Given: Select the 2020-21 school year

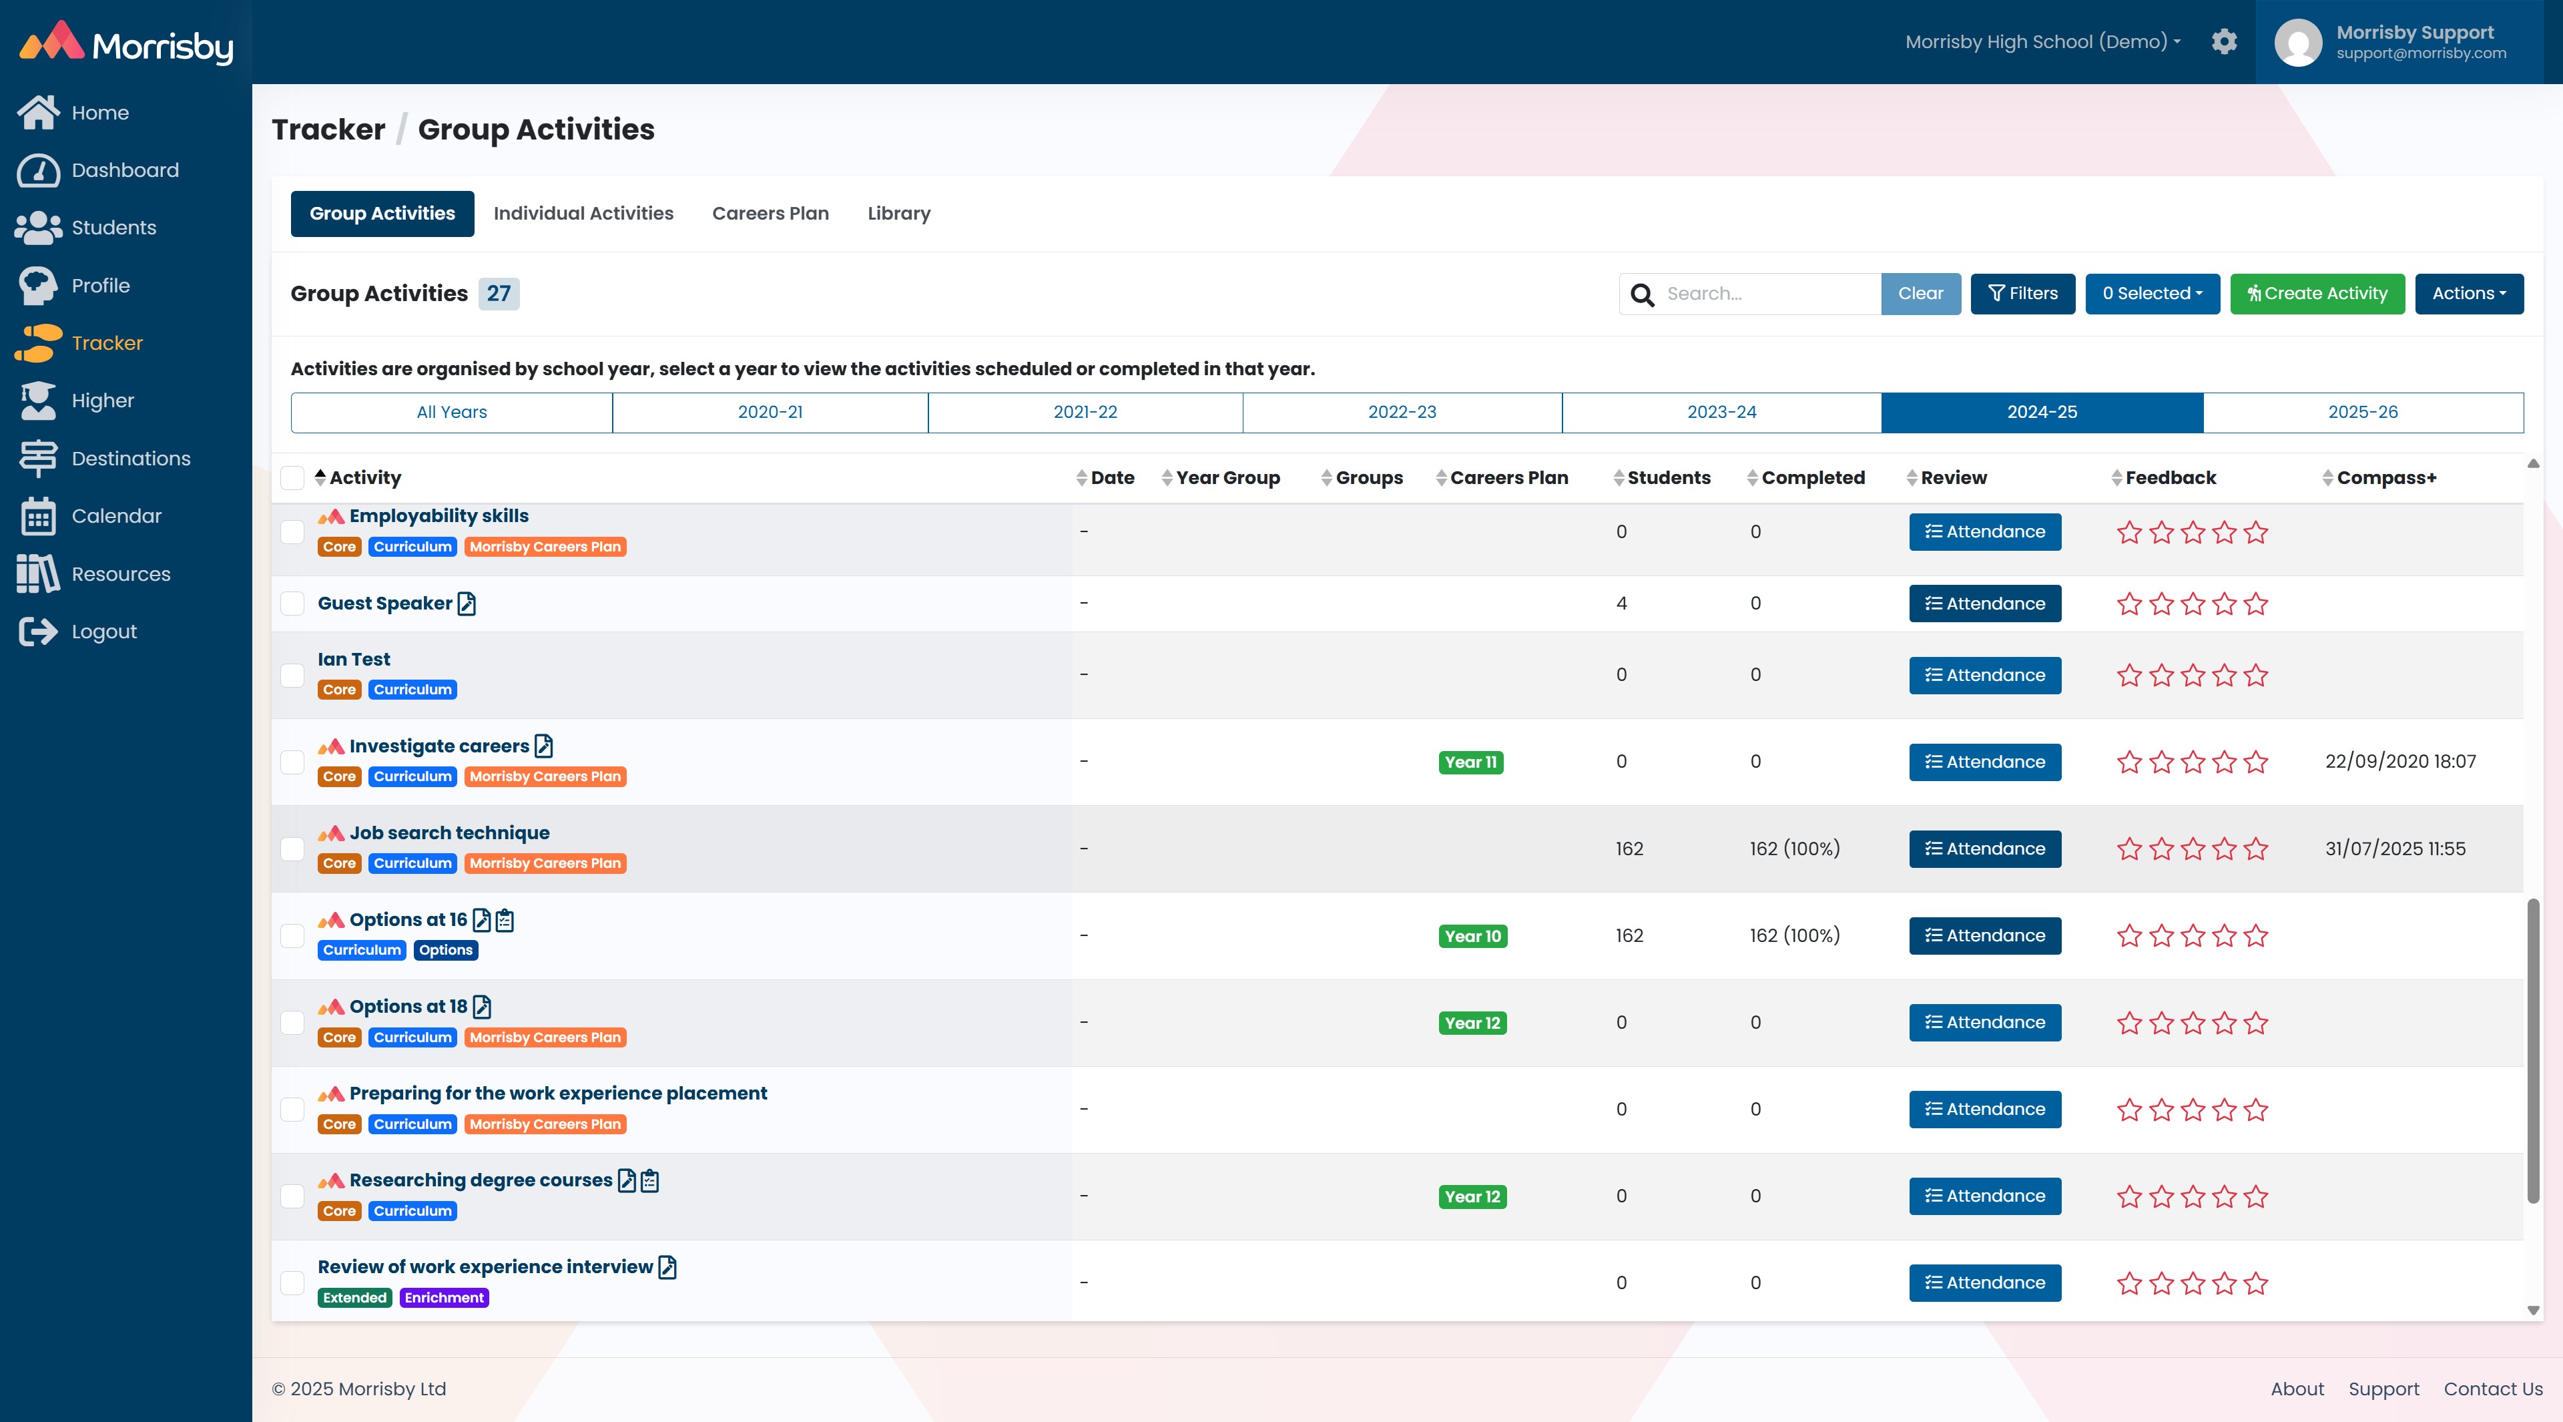Looking at the screenshot, I should click(770, 412).
